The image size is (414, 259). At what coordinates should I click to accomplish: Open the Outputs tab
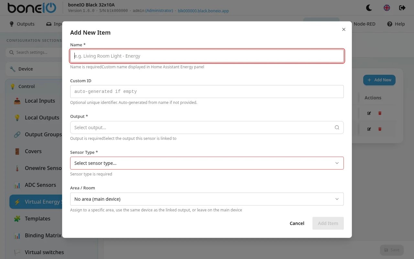pos(22,24)
